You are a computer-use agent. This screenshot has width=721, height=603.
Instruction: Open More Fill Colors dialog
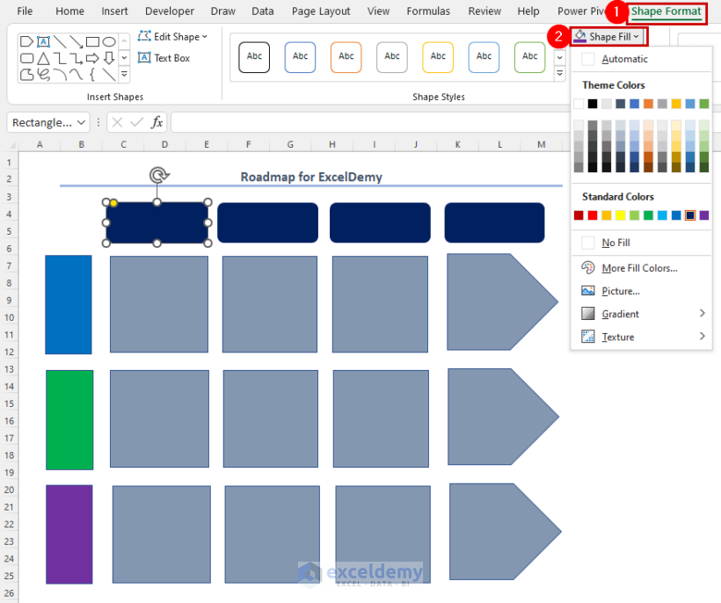coord(641,268)
